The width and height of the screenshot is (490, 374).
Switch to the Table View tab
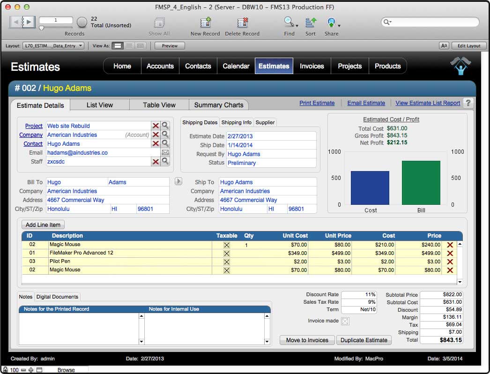point(159,105)
